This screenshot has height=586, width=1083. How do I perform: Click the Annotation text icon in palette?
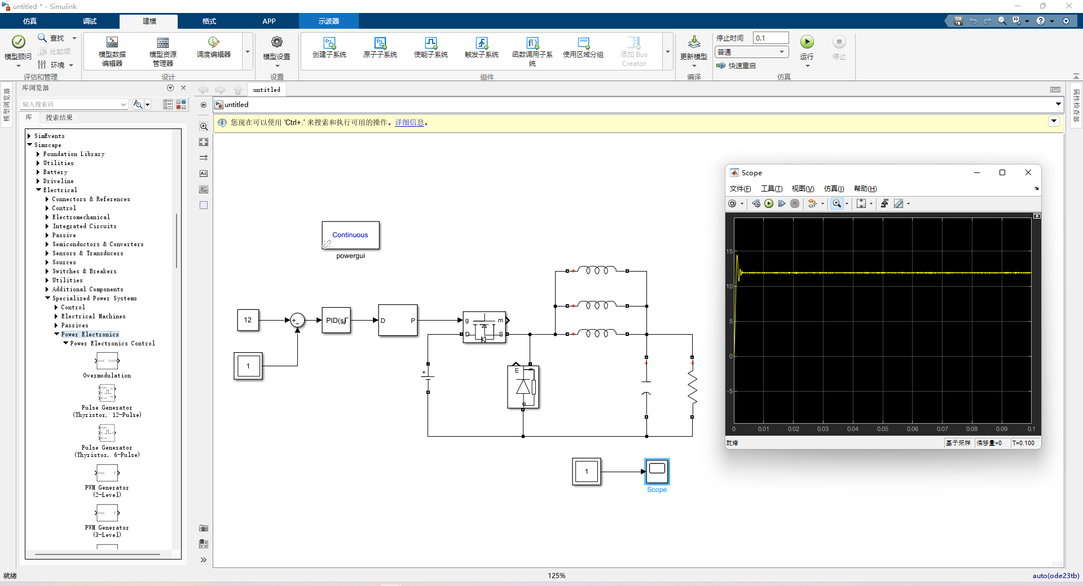pos(204,174)
